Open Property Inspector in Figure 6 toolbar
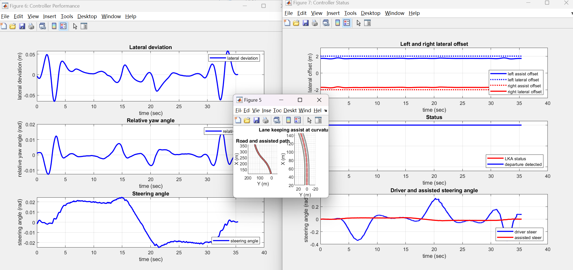Screen dimensions: 573x270 coord(84,26)
